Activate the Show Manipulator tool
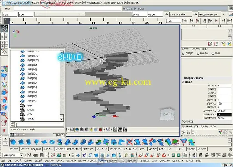 4,69
